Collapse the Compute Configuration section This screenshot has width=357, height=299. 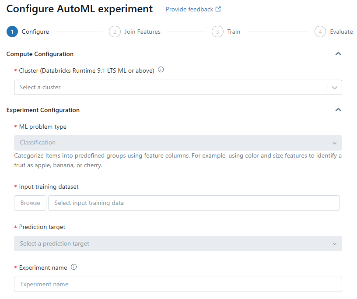click(x=338, y=53)
